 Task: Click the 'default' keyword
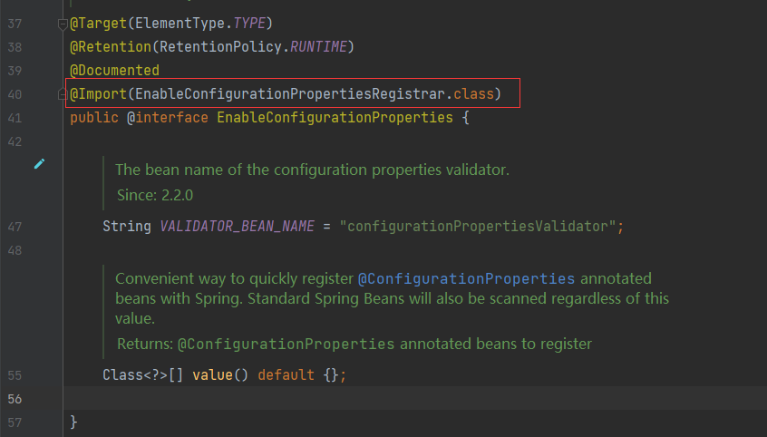tap(286, 375)
